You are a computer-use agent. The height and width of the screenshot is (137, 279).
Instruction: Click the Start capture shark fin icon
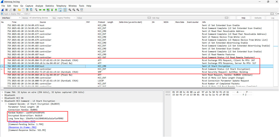[x=3, y=10]
